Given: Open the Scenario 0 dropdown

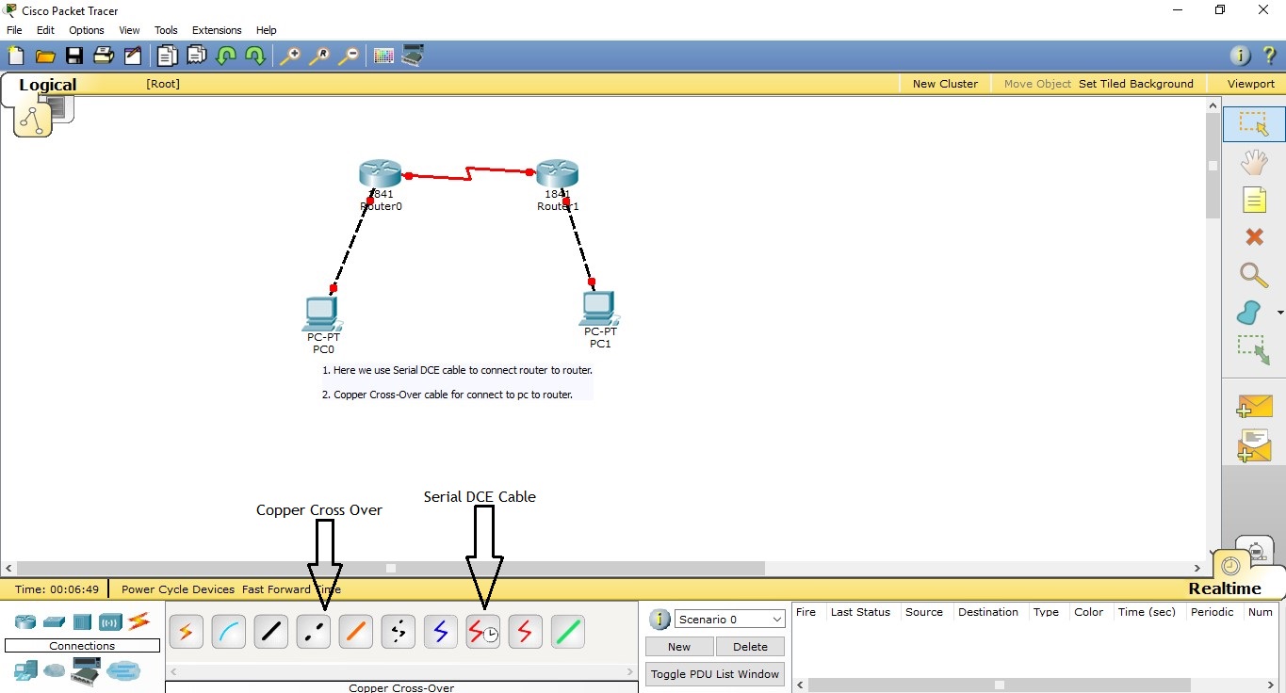Looking at the screenshot, I should tap(729, 619).
